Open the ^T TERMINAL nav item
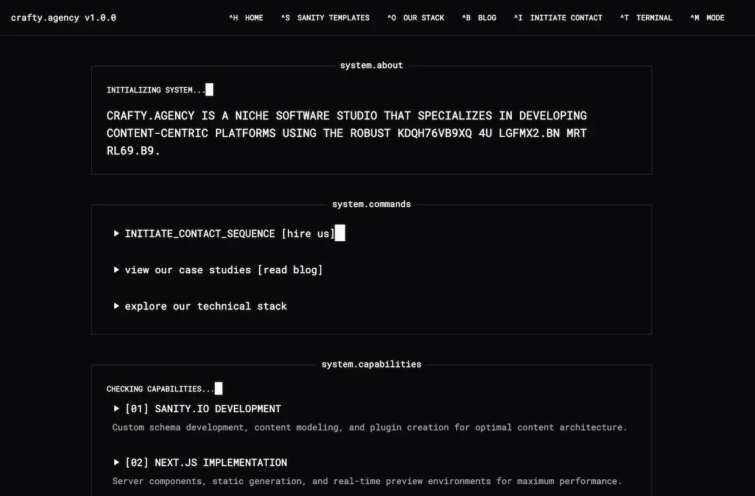This screenshot has height=496, width=755. [x=646, y=17]
